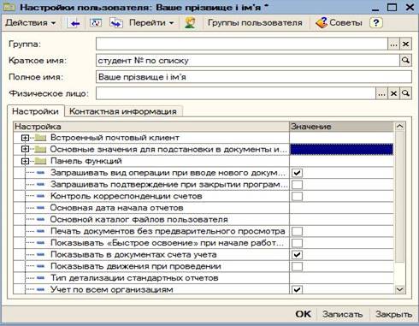Click Группы пользователя toolbar button
Image resolution: width=419 pixels, height=326 pixels.
255,23
